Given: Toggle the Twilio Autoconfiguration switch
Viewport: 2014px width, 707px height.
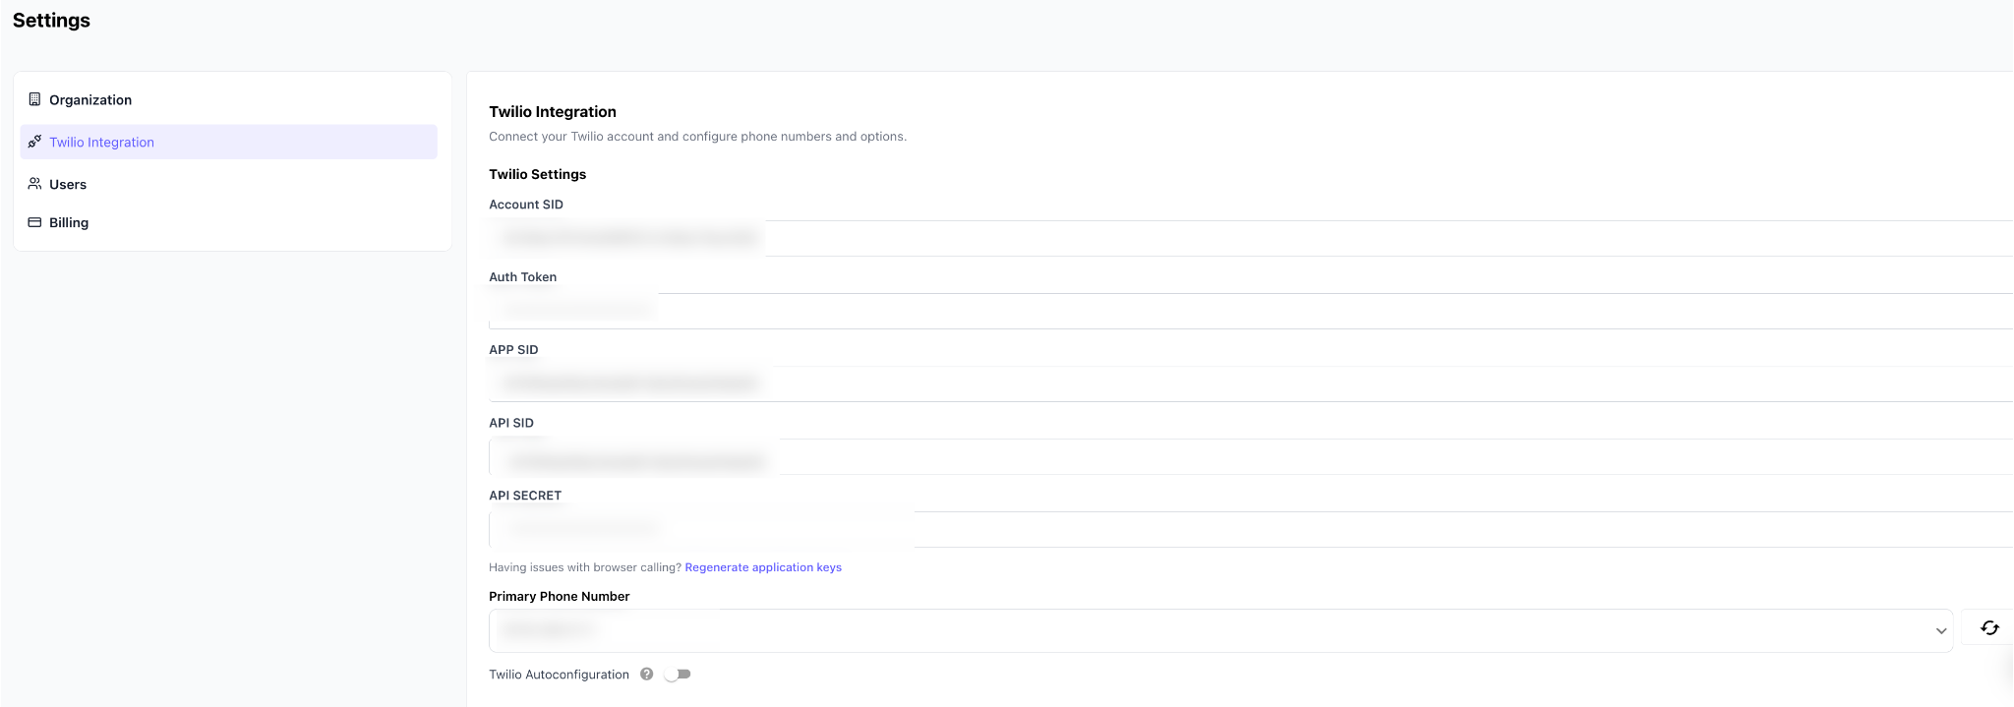Looking at the screenshot, I should click(678, 674).
